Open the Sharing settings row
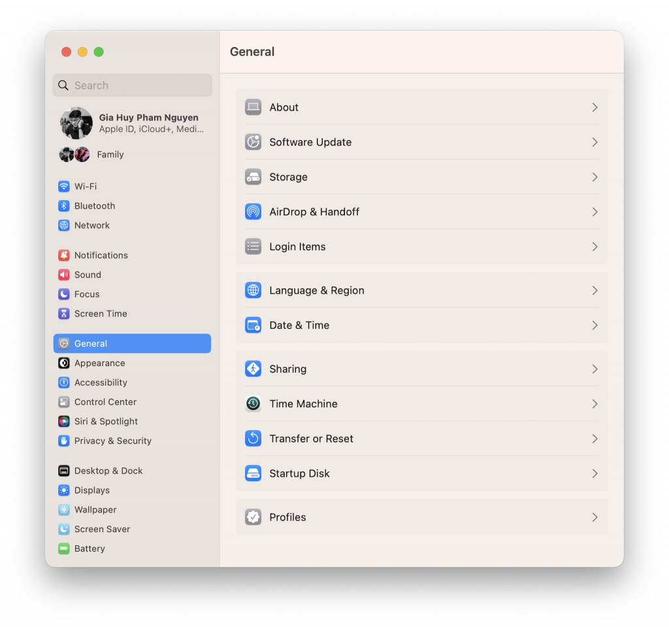This screenshot has width=669, height=627. [x=421, y=369]
